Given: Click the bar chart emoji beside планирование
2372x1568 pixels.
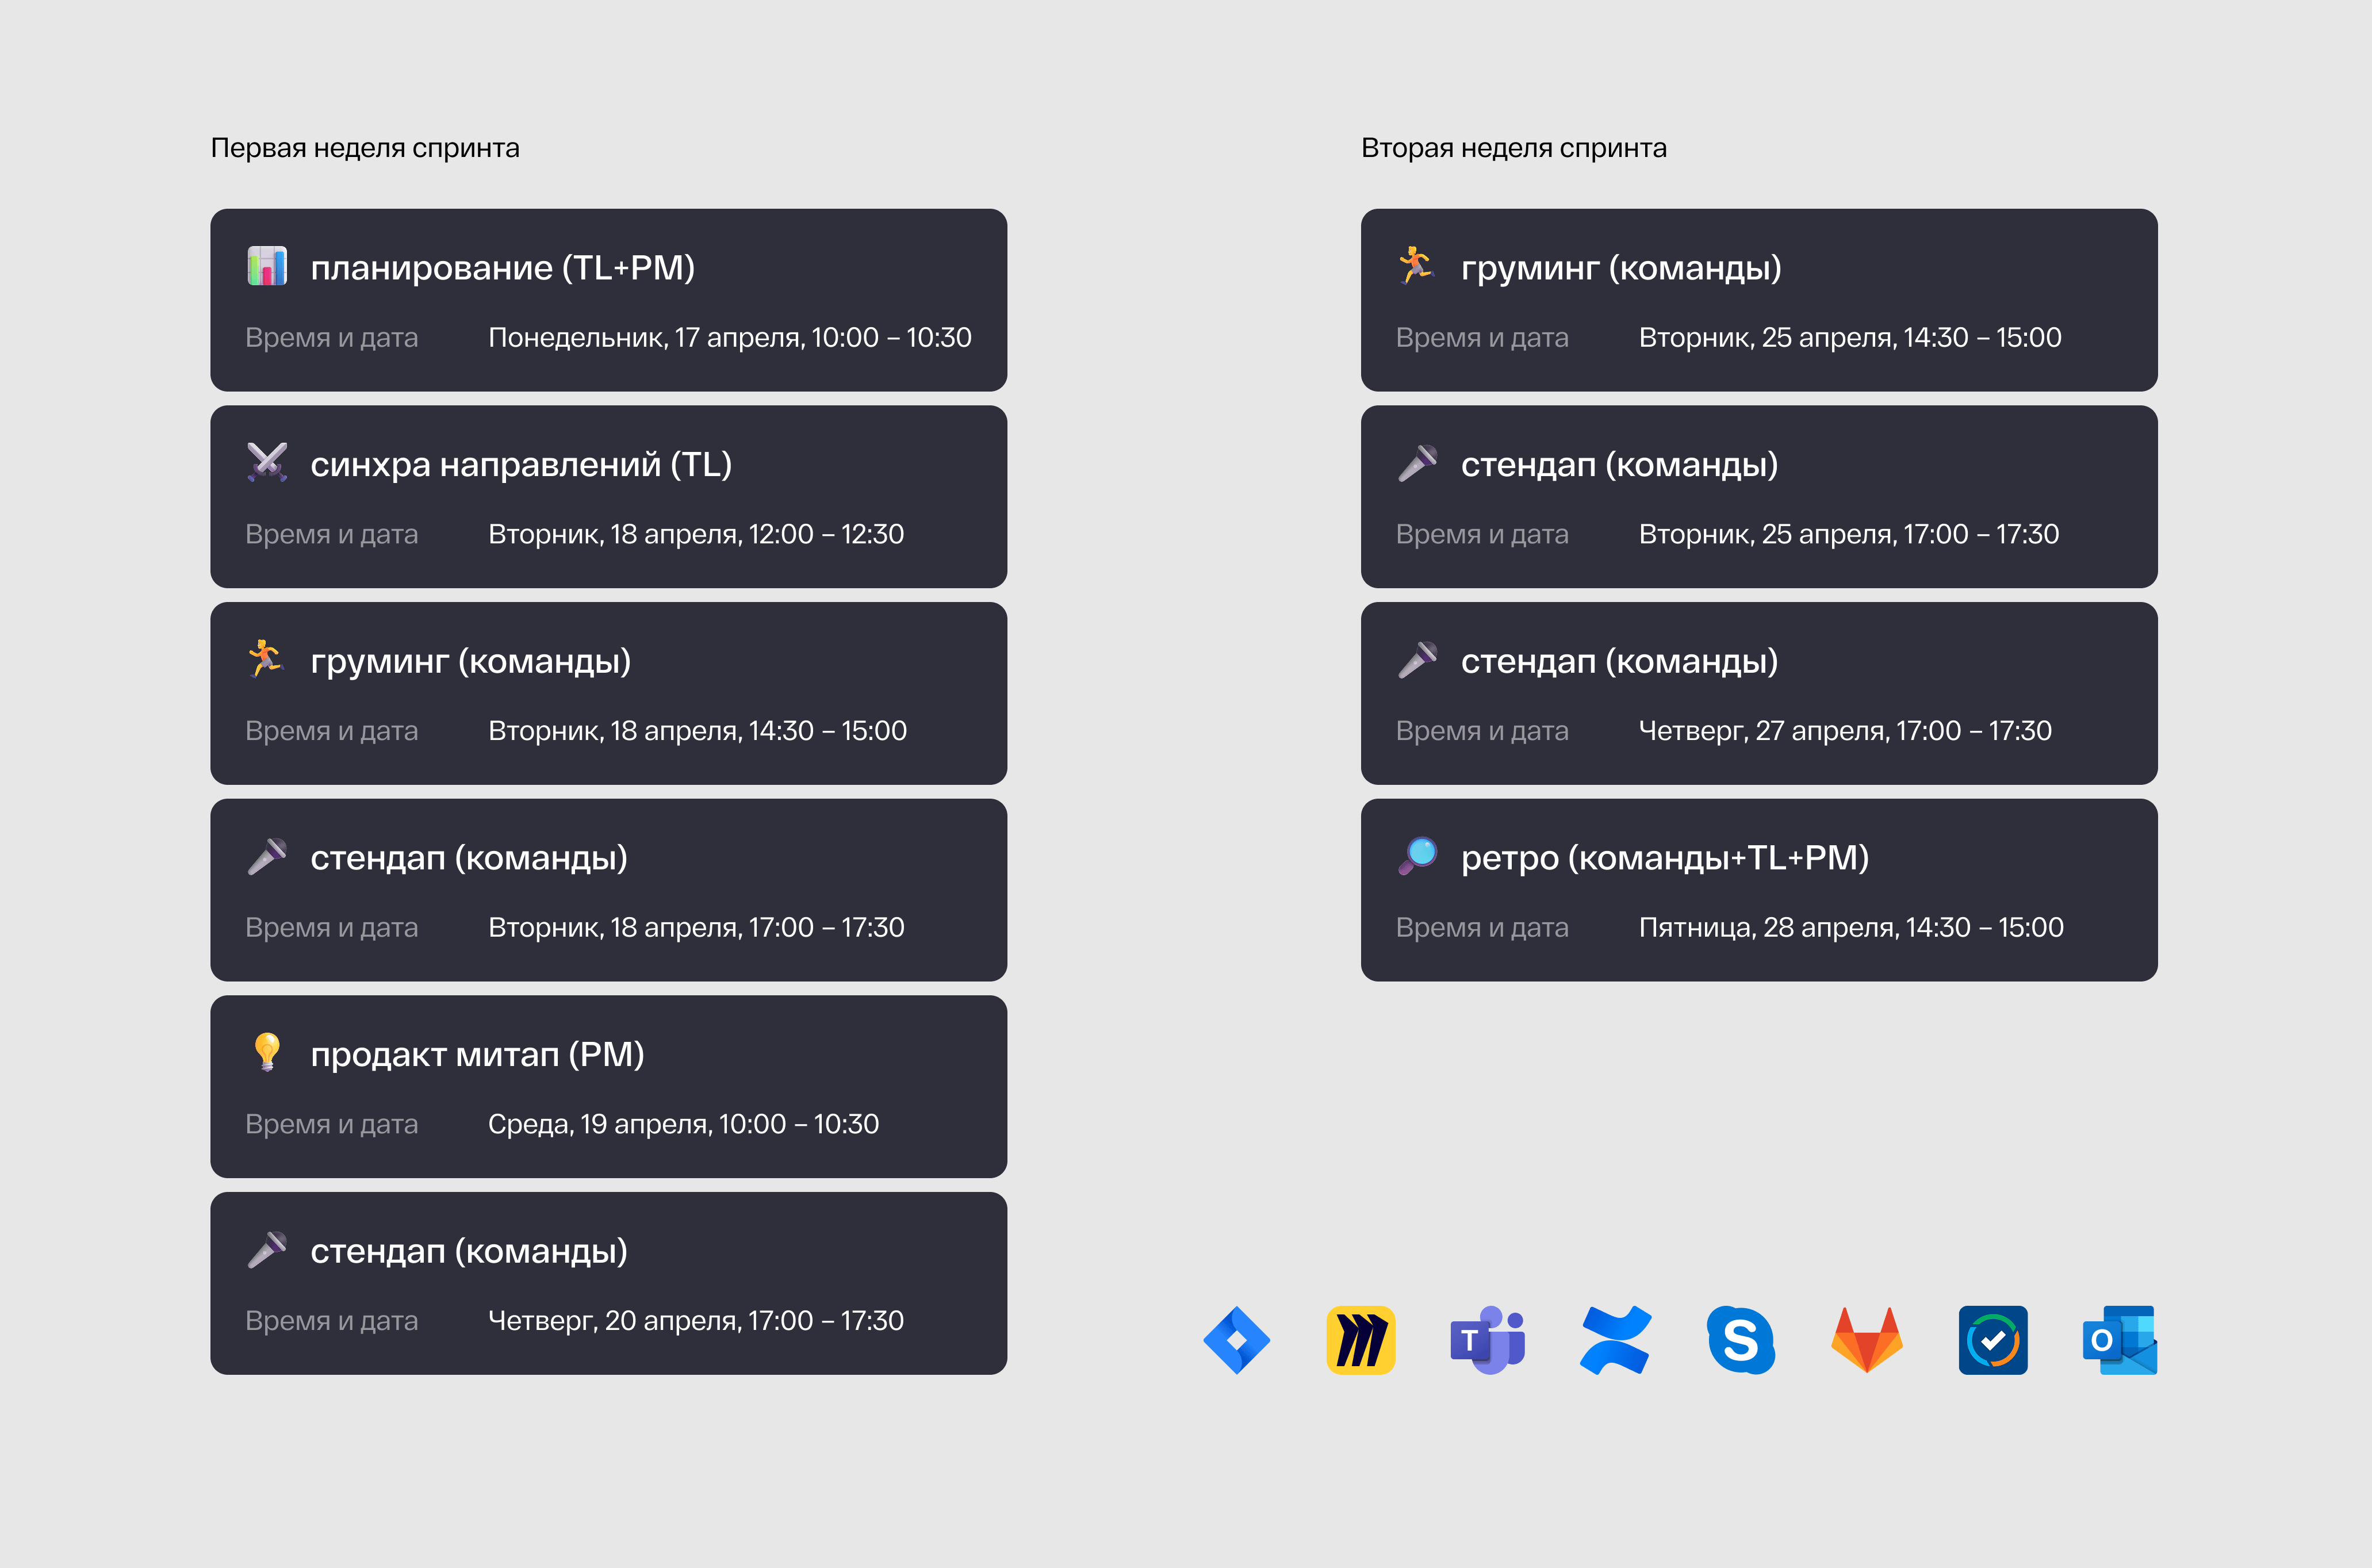Looking at the screenshot, I should coord(267,266).
